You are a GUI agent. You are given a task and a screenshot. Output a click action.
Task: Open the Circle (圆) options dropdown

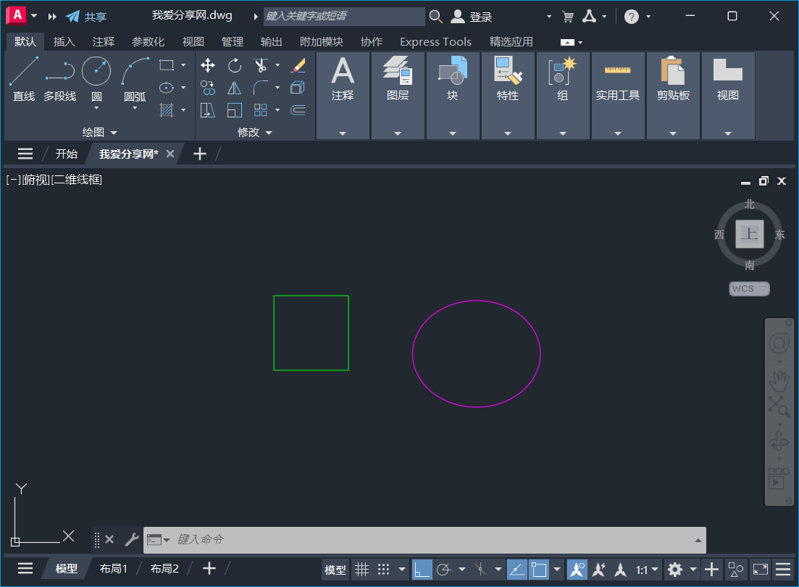click(x=96, y=107)
